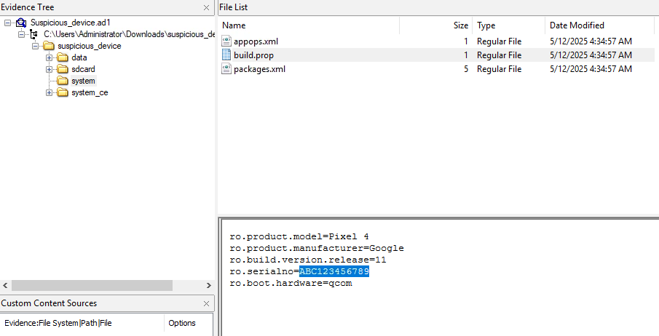Click the build.prop file icon
Image resolution: width=659 pixels, height=336 pixels.
pyautogui.click(x=226, y=55)
